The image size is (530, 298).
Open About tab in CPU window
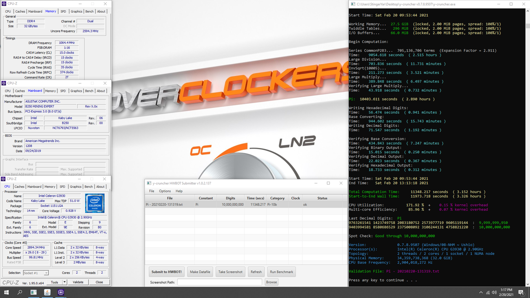point(100,187)
